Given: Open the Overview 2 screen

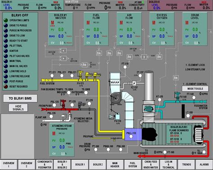Looking at the screenshot, I should pyautogui.click(x=27, y=165).
